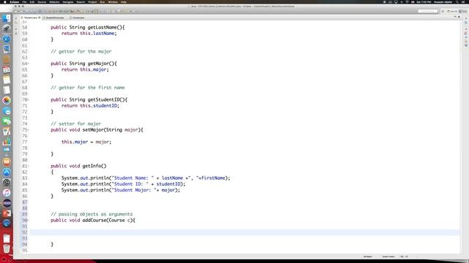Collapse setMajor method at line 75

point(29,130)
